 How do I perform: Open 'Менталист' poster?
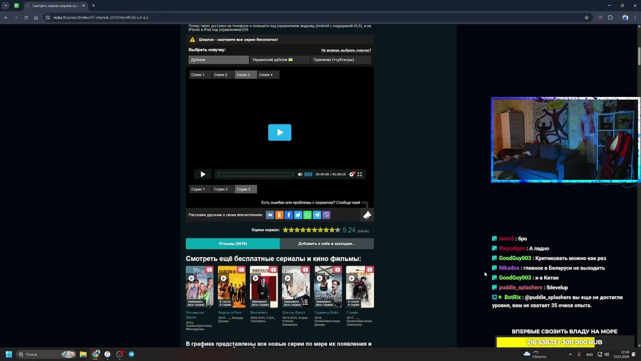(264, 287)
